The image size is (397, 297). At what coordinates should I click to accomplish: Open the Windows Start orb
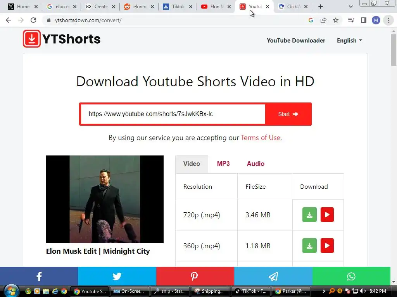11,291
